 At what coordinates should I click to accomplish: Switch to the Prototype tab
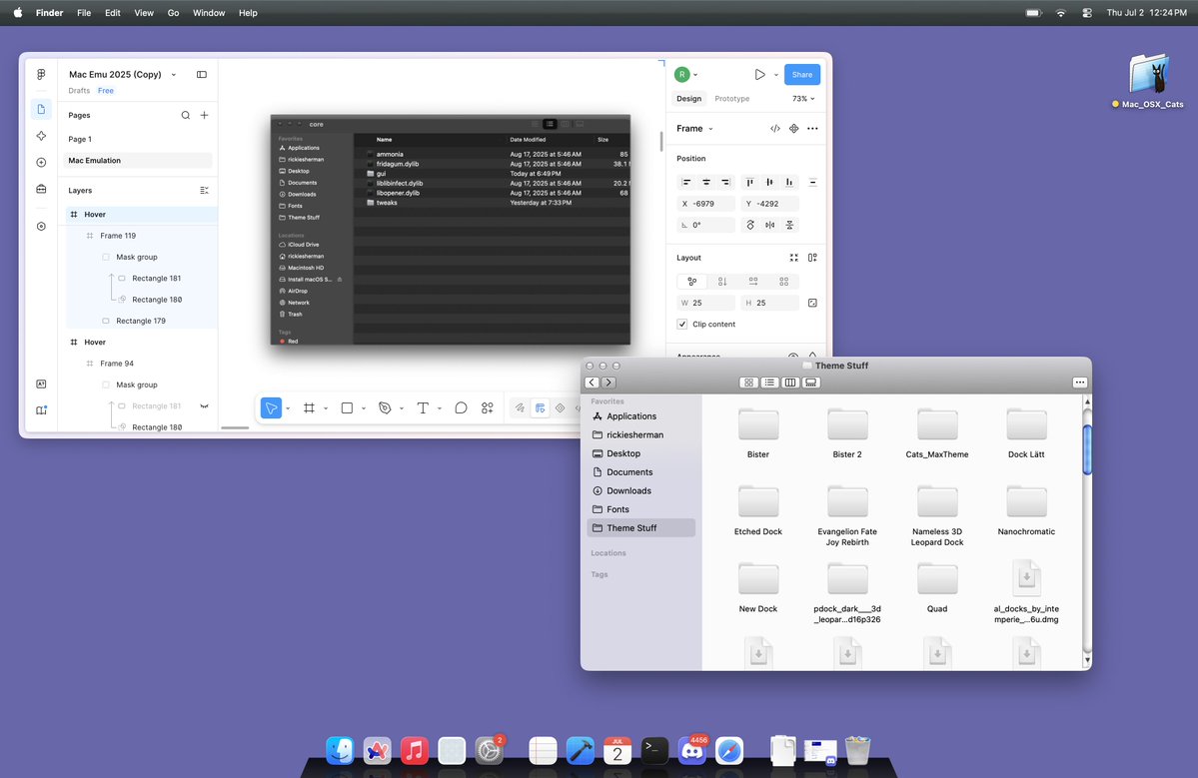click(732, 99)
